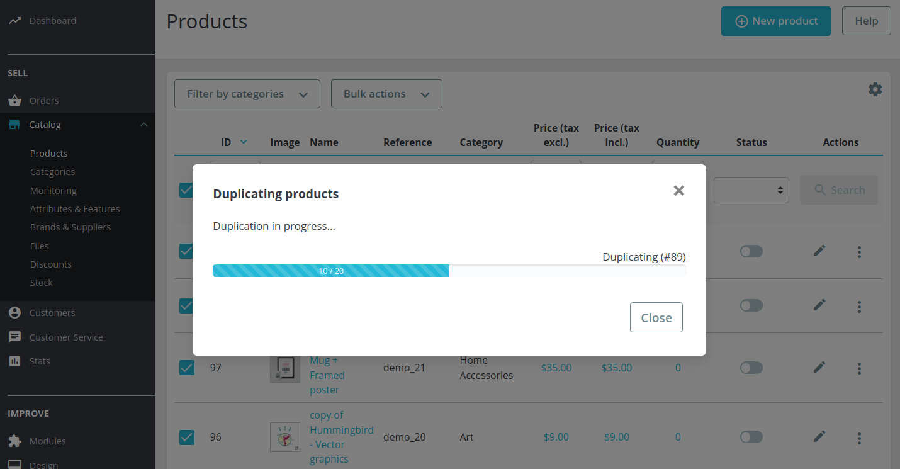
Task: Open the Dashboard via its chart icon
Action: point(14,20)
